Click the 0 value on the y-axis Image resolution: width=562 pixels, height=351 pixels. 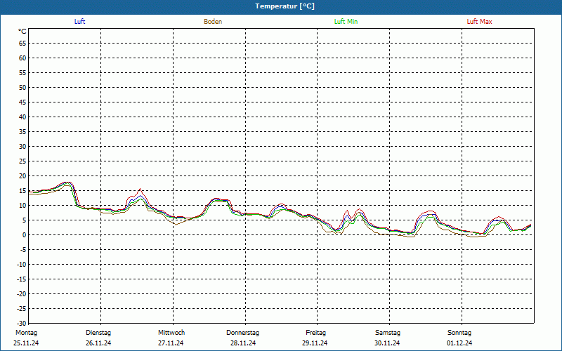coord(25,235)
